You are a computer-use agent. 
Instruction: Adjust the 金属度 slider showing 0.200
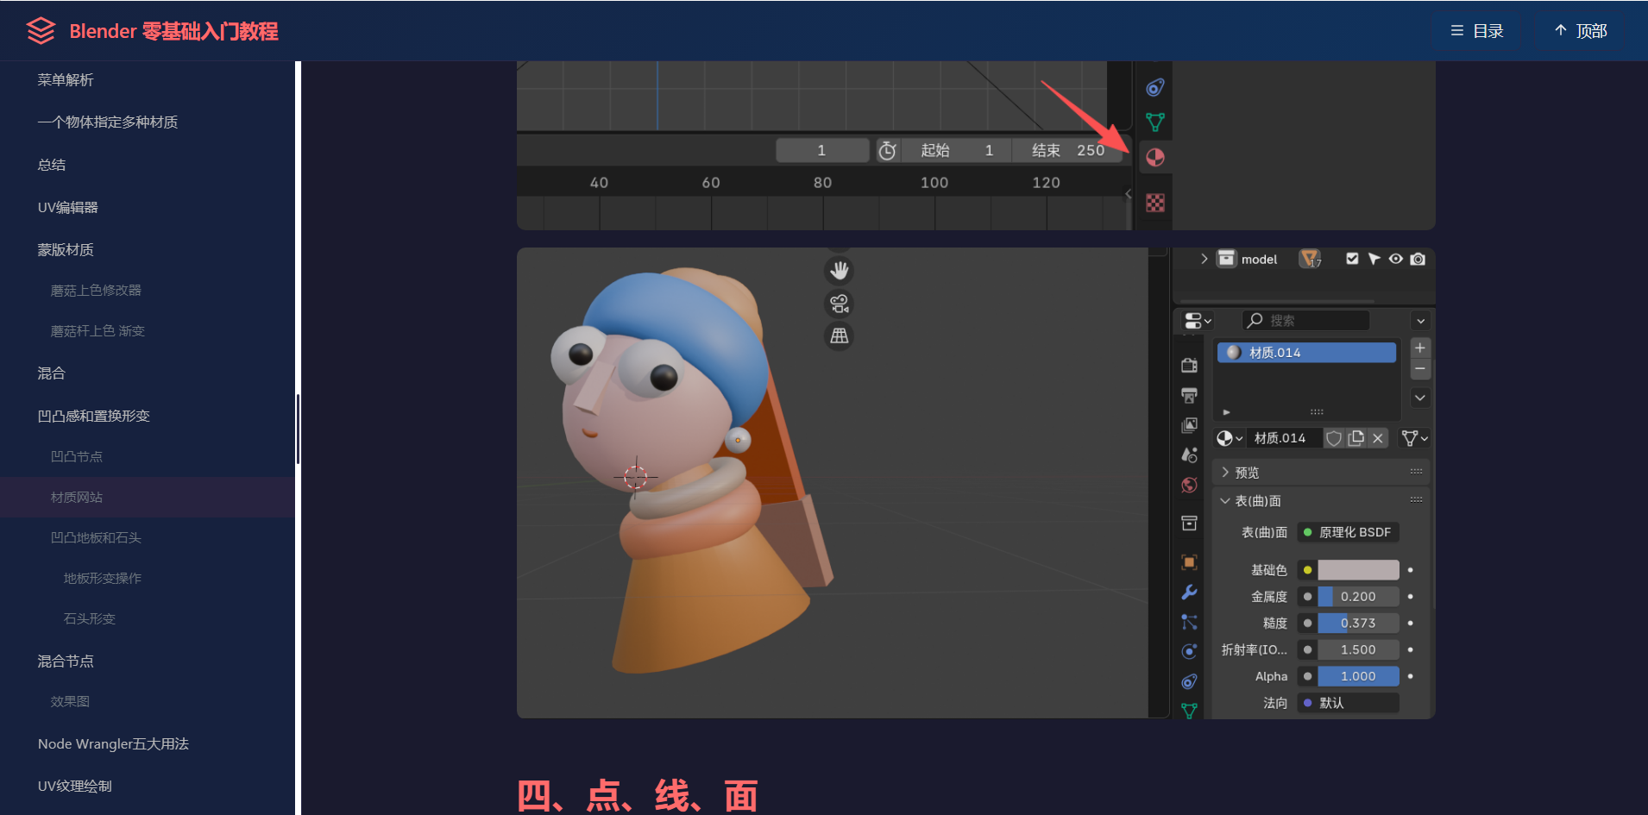click(1358, 597)
